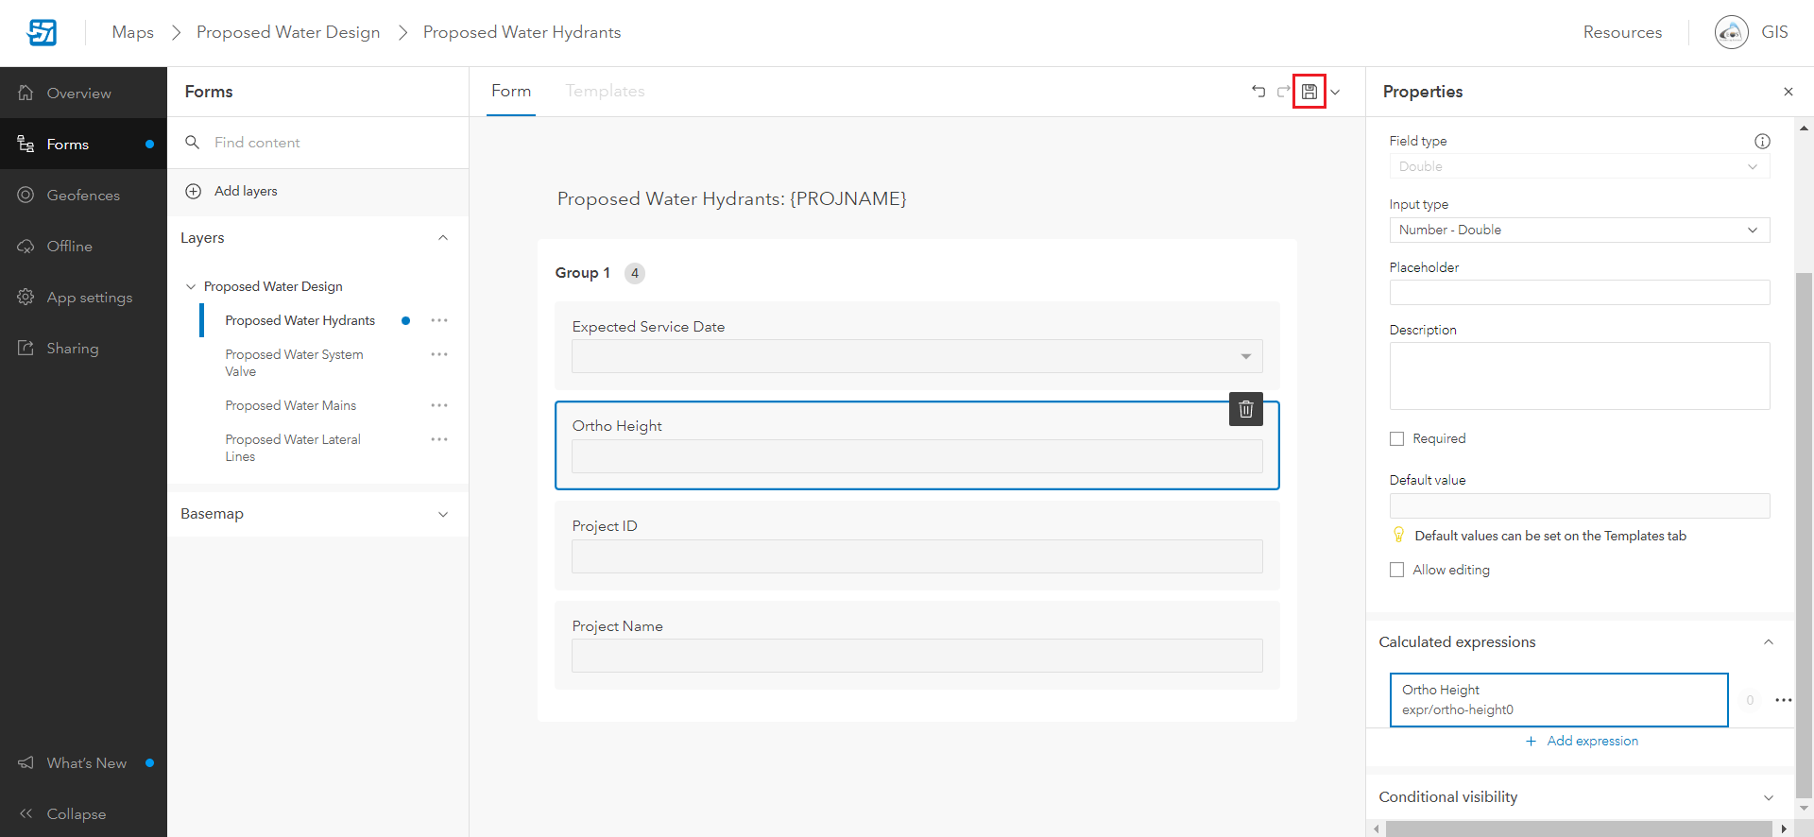The width and height of the screenshot is (1814, 837).
Task: Open the Resources link
Action: tap(1622, 32)
